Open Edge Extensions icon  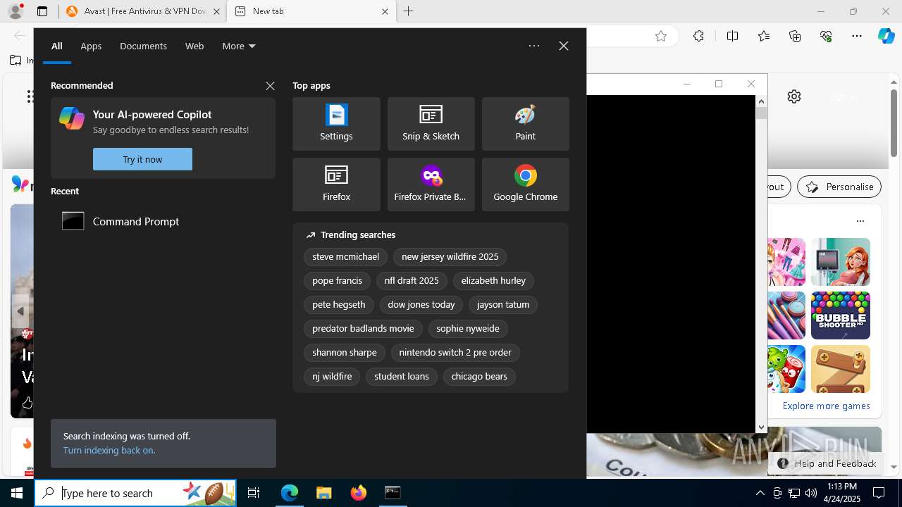698,36
